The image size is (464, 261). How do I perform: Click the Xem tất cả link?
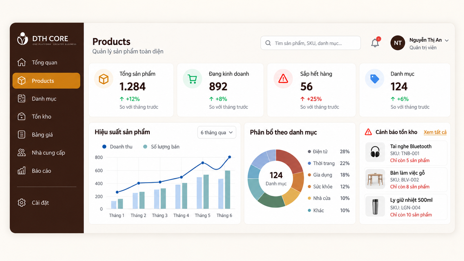point(435,132)
